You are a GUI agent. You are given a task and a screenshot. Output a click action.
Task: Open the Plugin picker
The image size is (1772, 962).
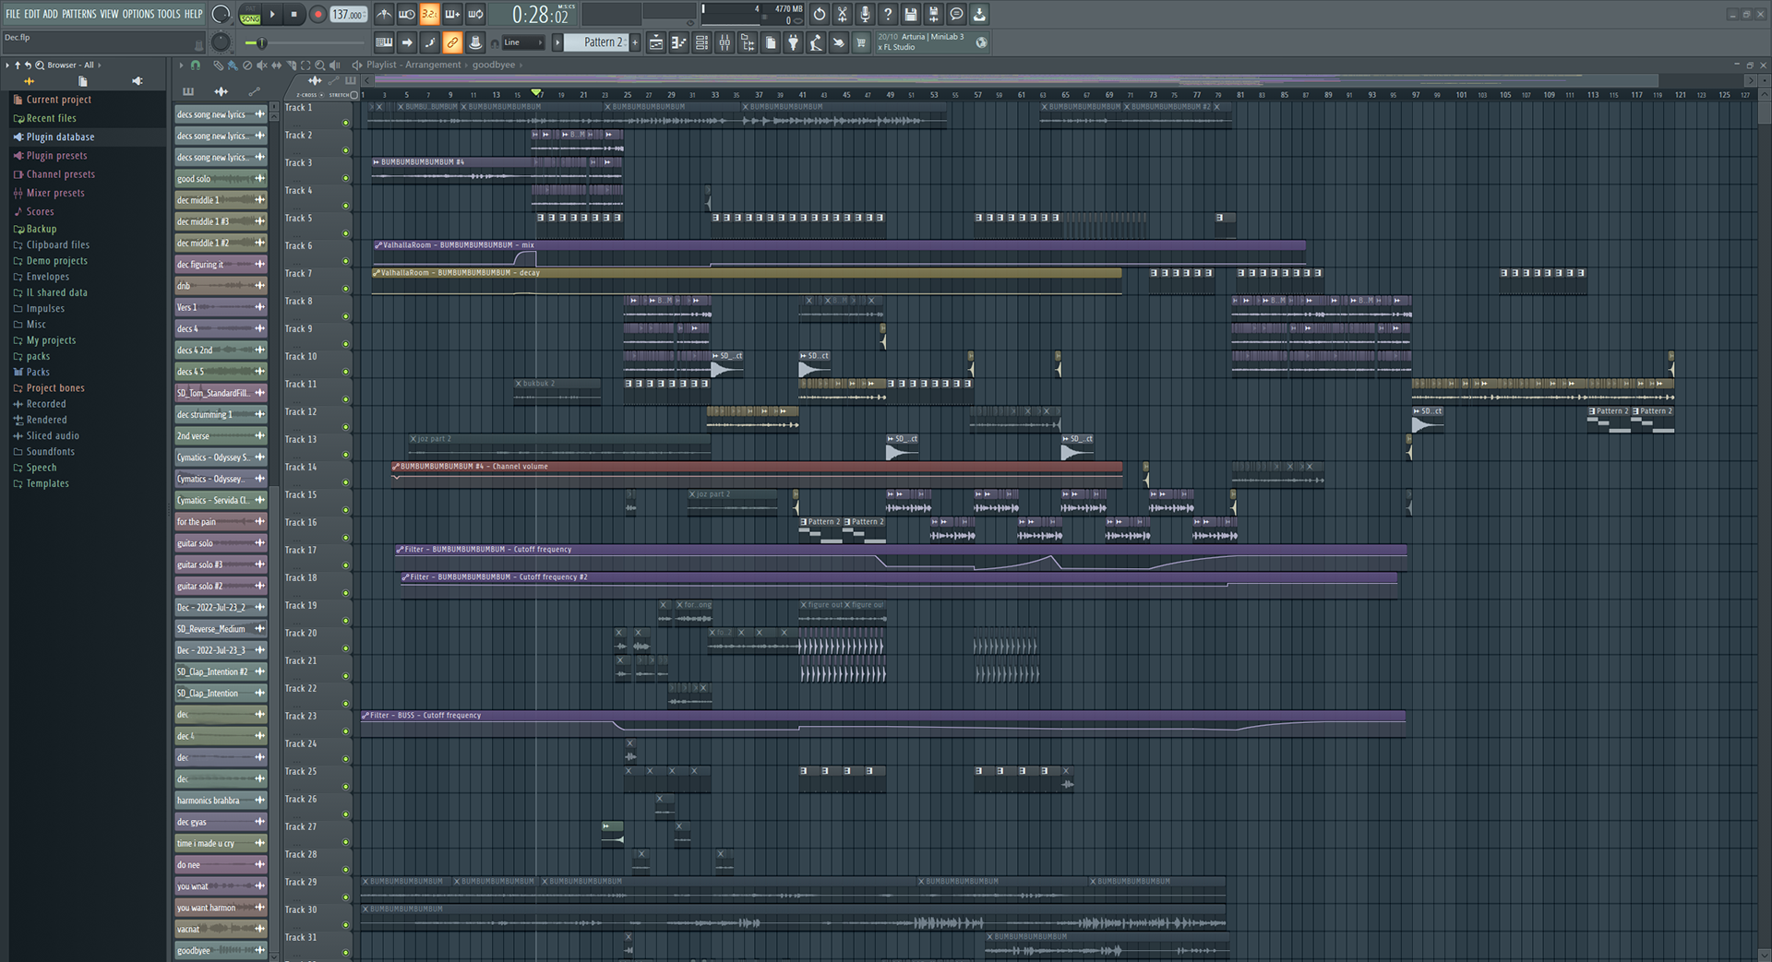[793, 42]
